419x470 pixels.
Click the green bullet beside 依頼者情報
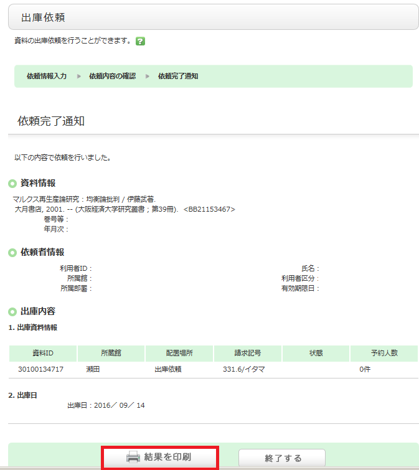[12, 253]
